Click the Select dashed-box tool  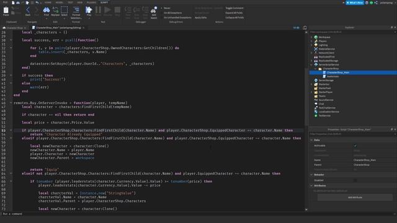coord(65,10)
